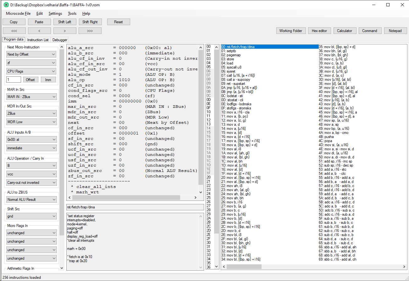The width and height of the screenshot is (409, 281).
Task: Click the Paste button
Action: (39, 22)
